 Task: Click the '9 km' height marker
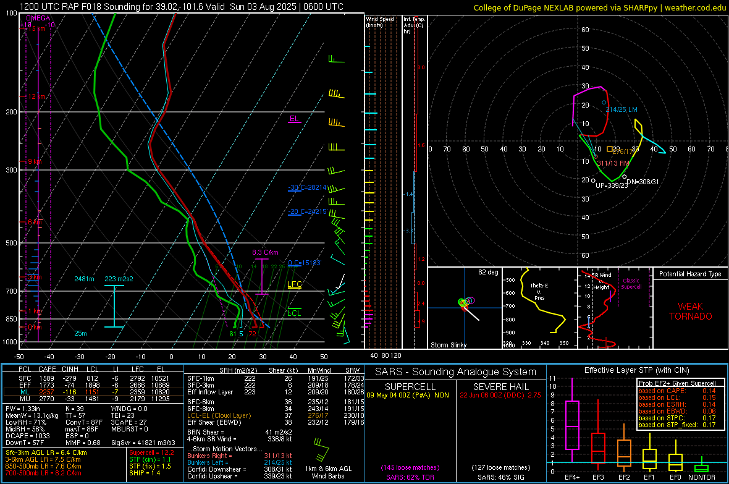[35, 161]
